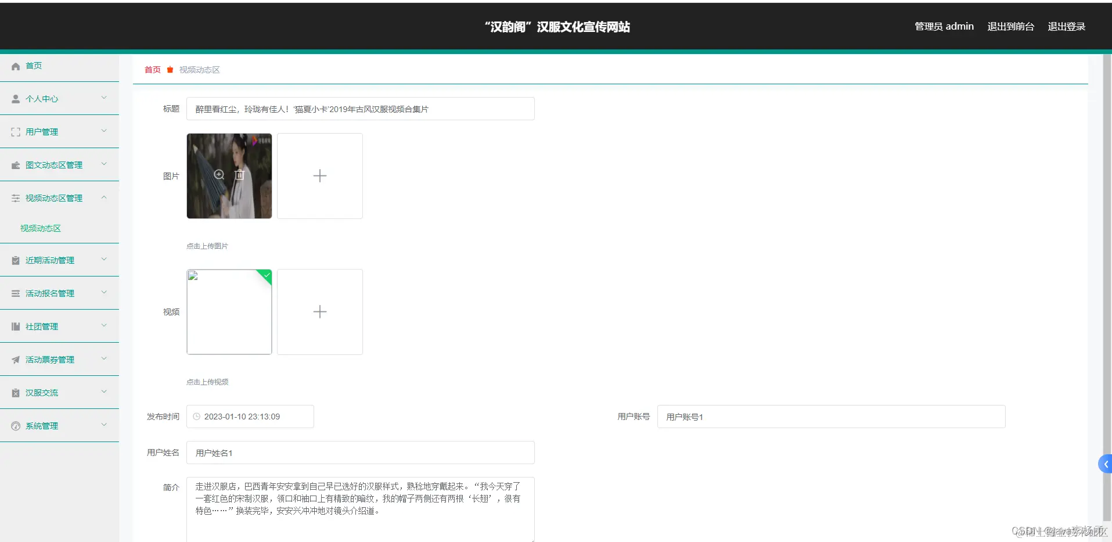The image size is (1112, 542).
Task: Click the home icon beside 首页 in sidebar
Action: [x=16, y=66]
